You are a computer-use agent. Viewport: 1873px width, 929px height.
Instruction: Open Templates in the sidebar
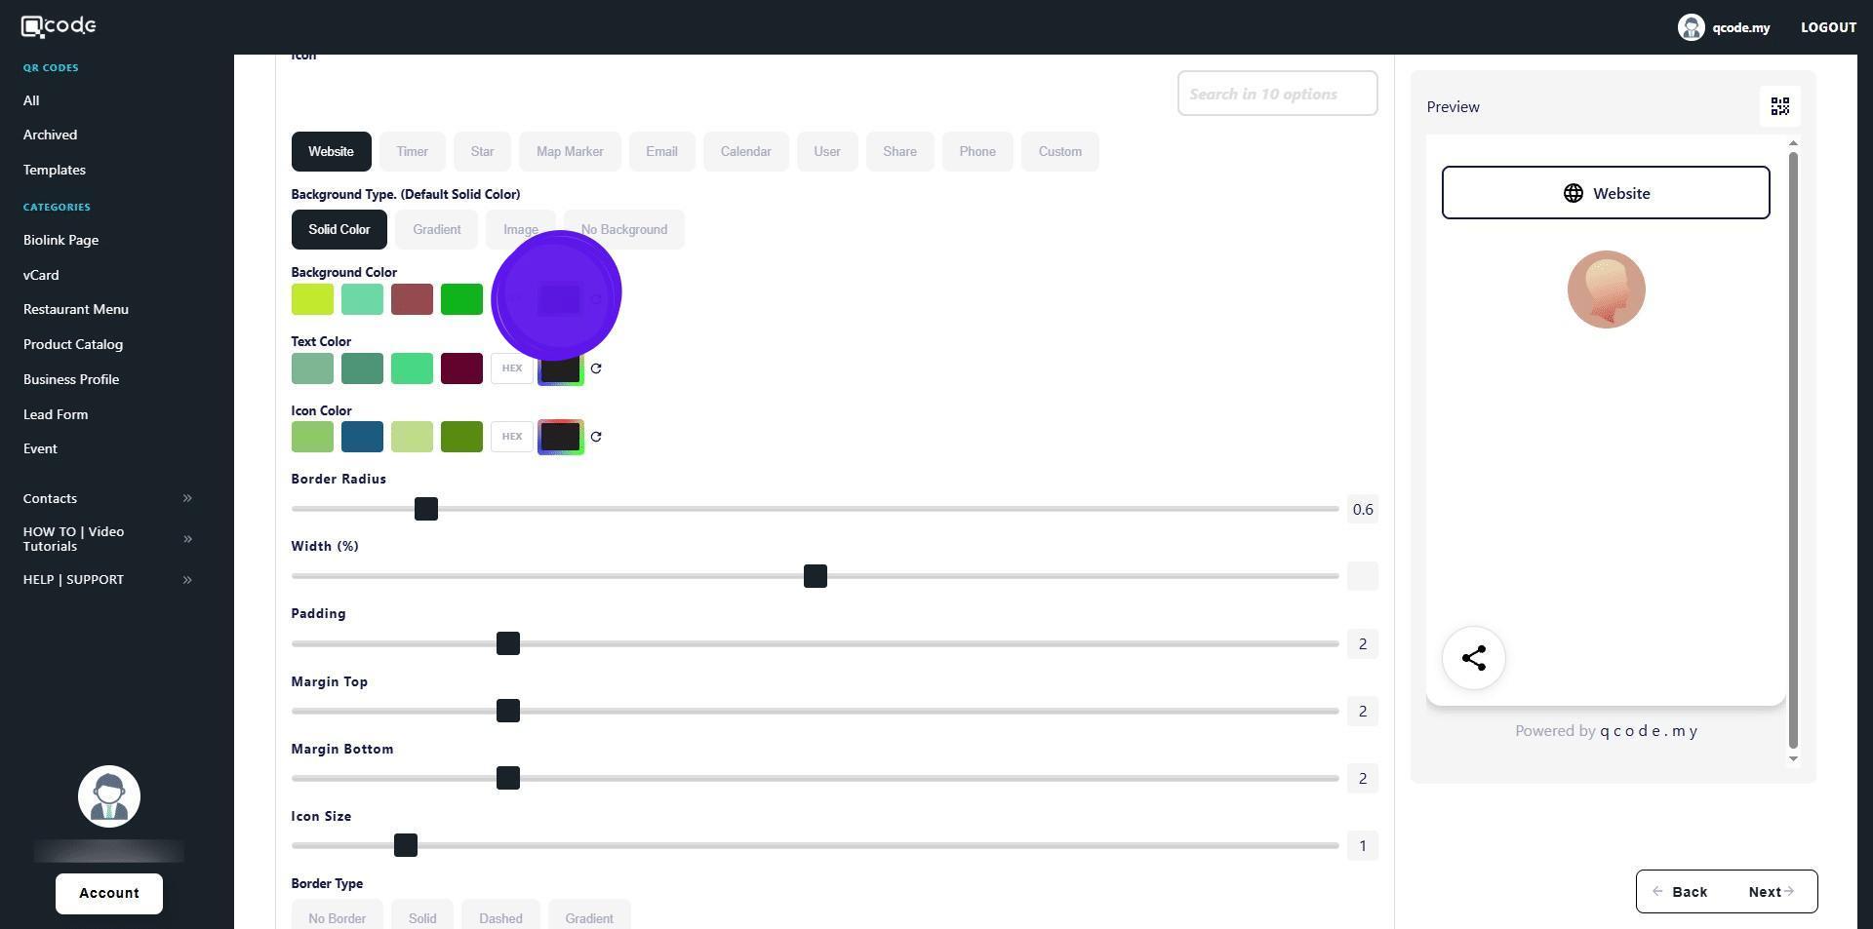click(x=55, y=170)
